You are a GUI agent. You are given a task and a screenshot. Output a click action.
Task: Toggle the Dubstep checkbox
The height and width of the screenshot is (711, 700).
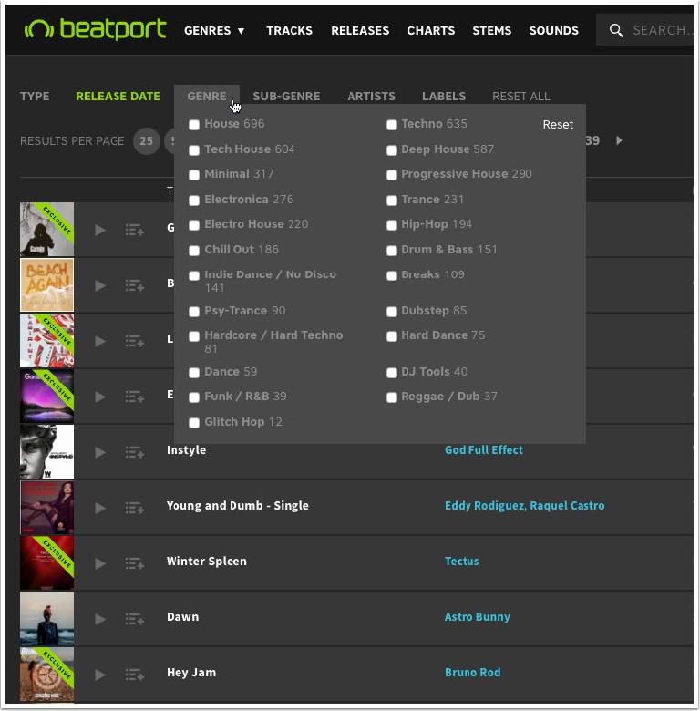(x=392, y=312)
